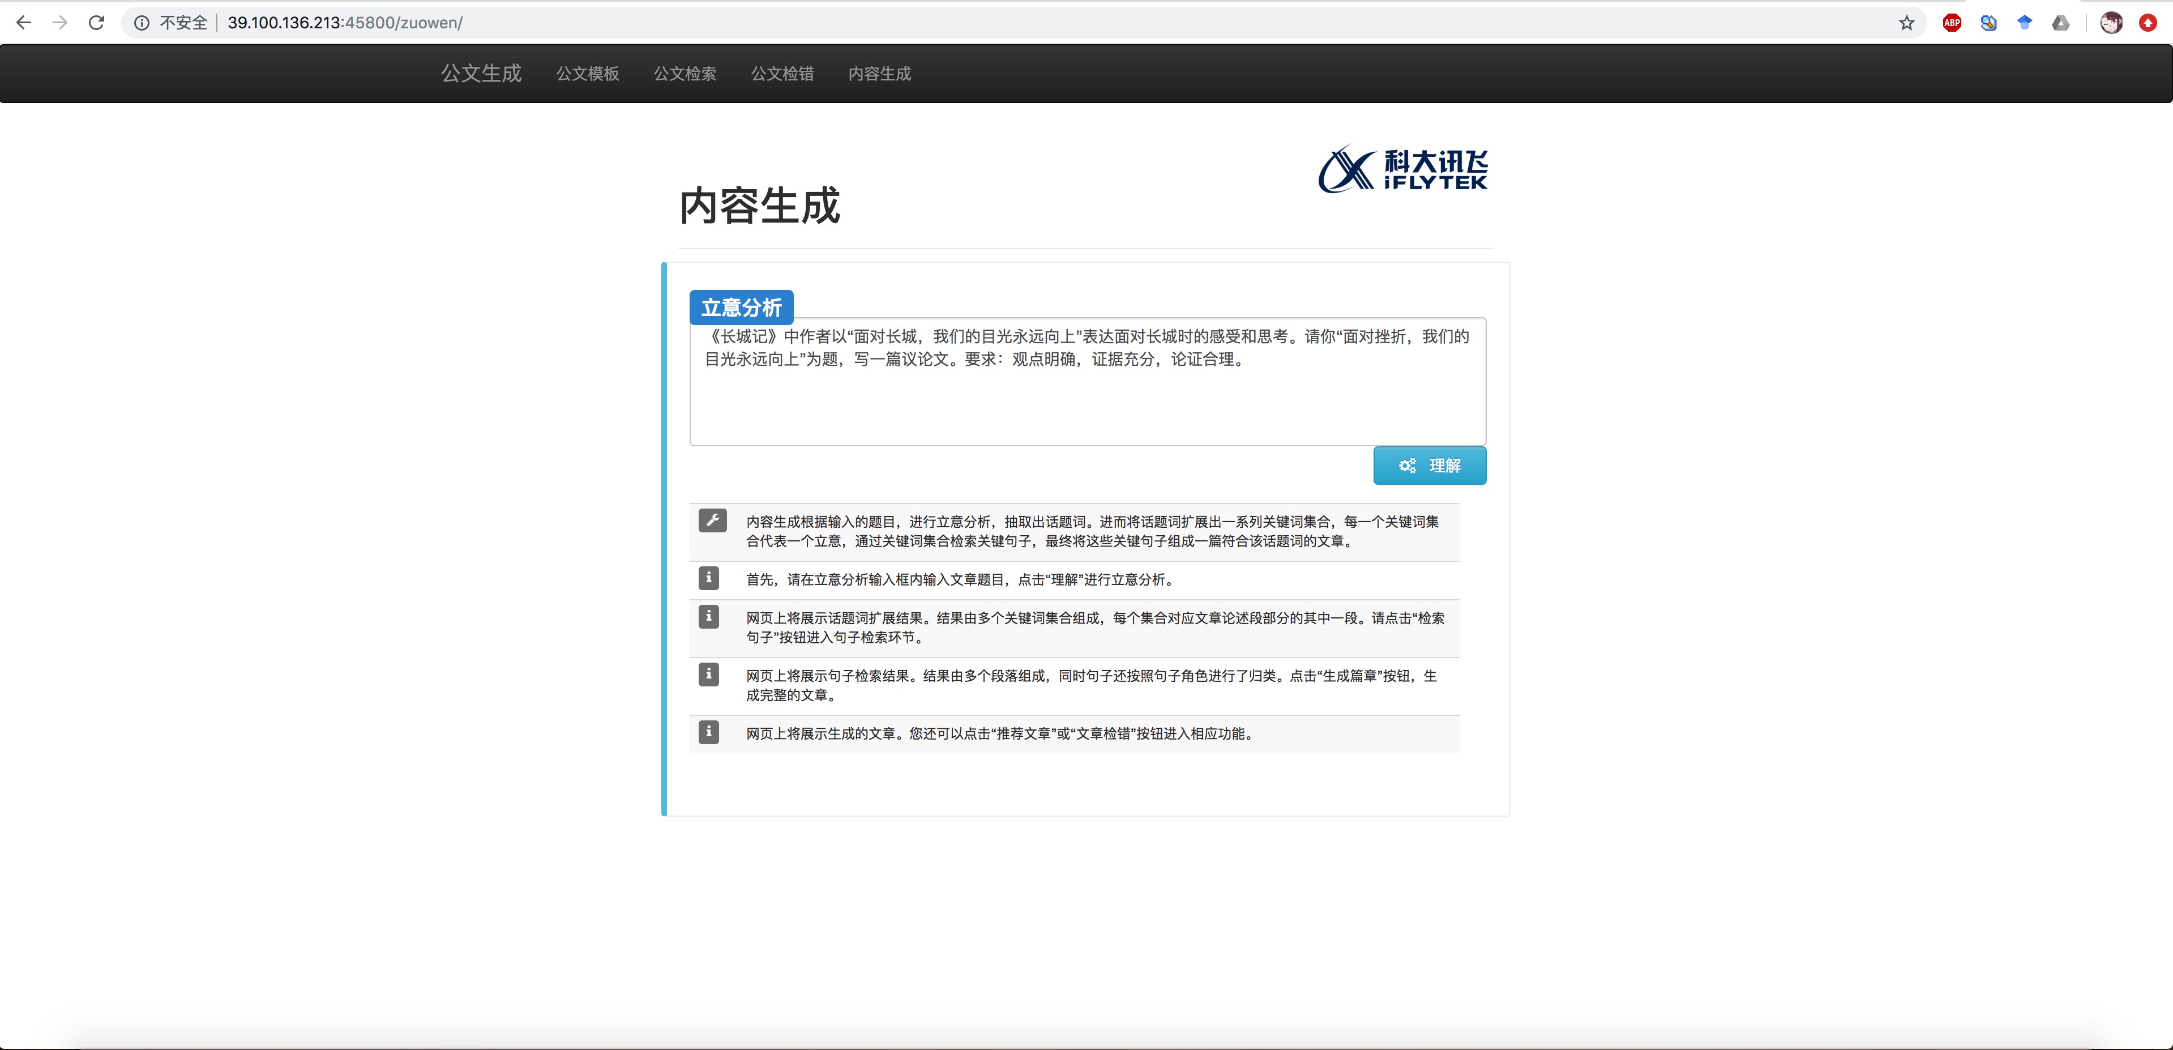Click the Adblock Plus extension icon
Image resolution: width=2173 pixels, height=1050 pixels.
tap(1951, 22)
